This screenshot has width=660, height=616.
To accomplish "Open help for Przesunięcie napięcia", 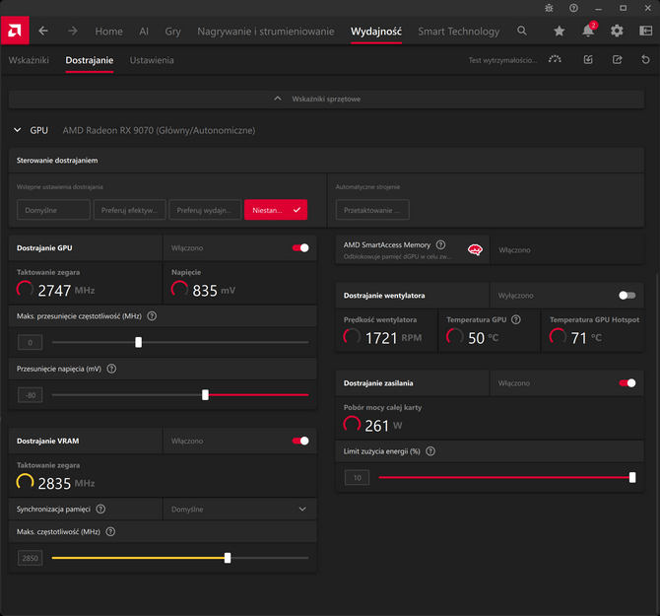I will tap(111, 369).
